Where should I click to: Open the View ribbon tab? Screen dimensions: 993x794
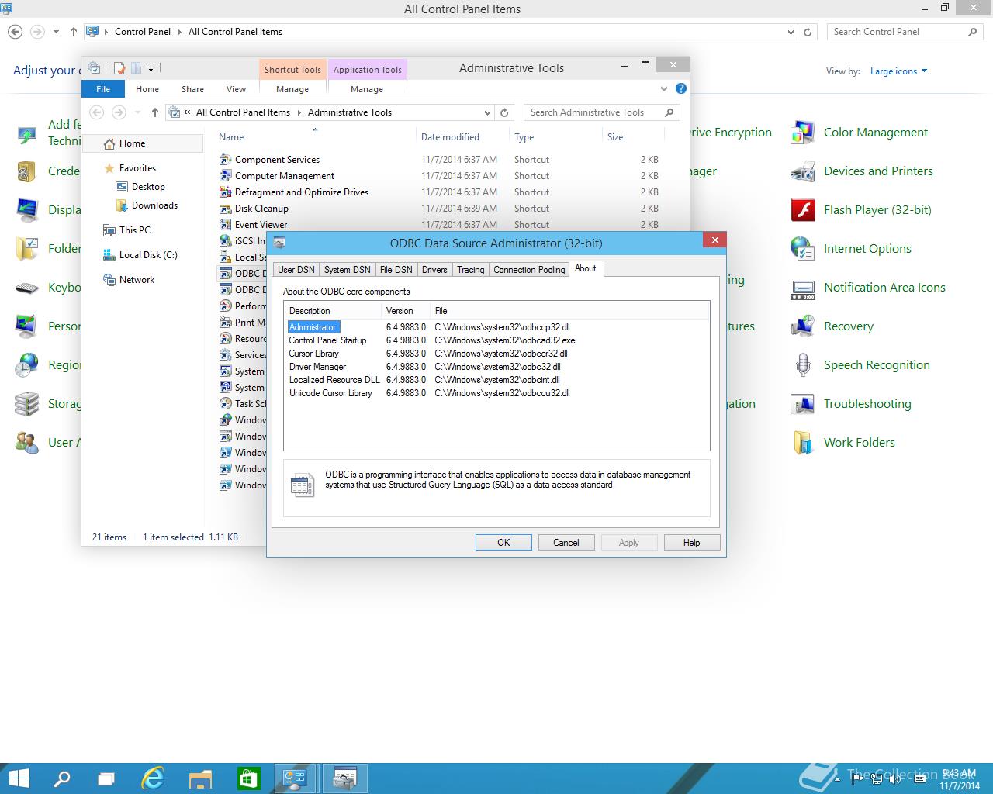click(x=236, y=89)
